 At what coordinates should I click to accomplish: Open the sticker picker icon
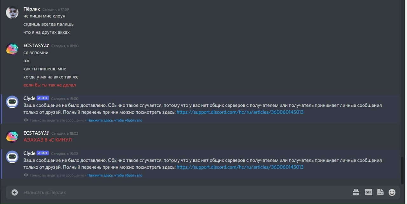[x=380, y=192]
